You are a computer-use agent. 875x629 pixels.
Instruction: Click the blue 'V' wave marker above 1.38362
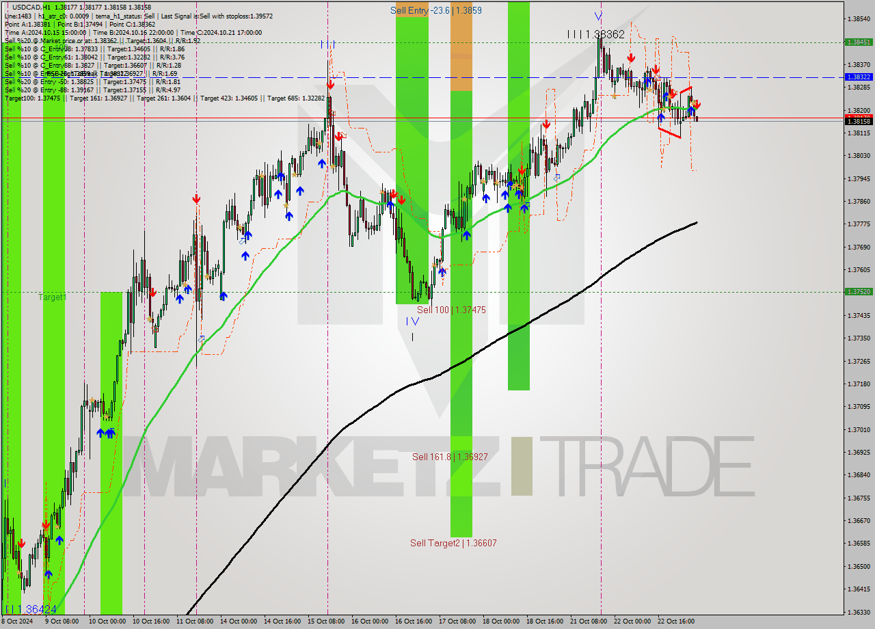point(598,16)
